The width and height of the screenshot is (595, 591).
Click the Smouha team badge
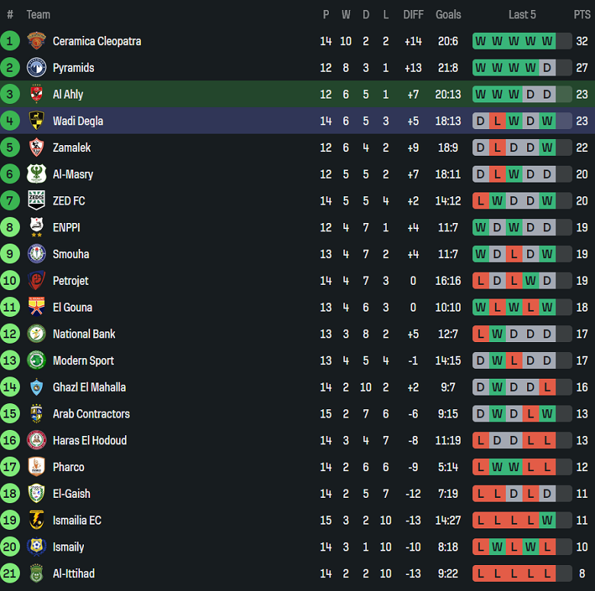[36, 254]
